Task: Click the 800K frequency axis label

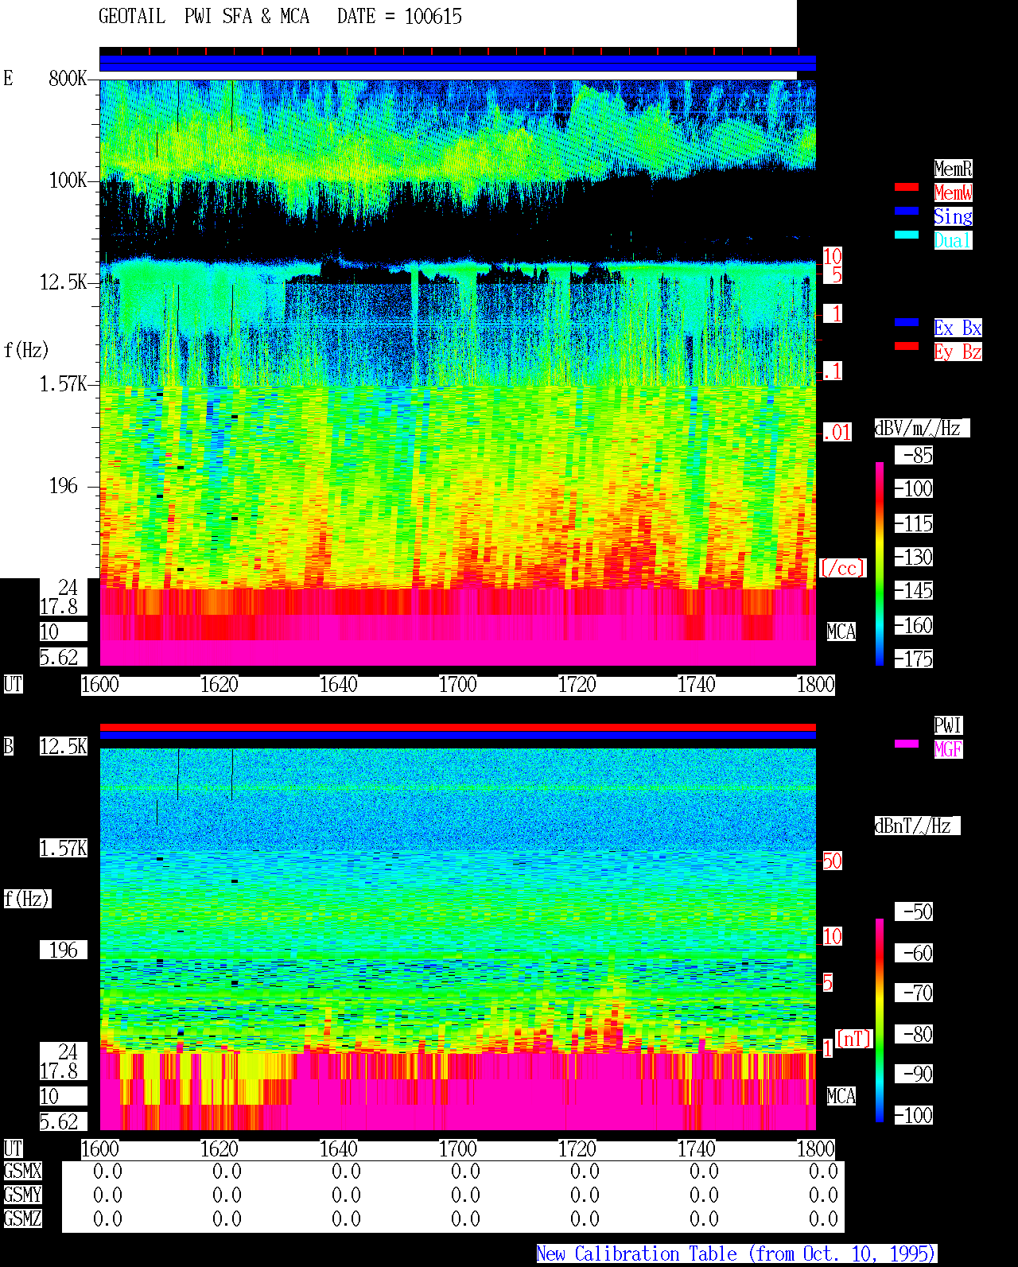Action: [68, 78]
